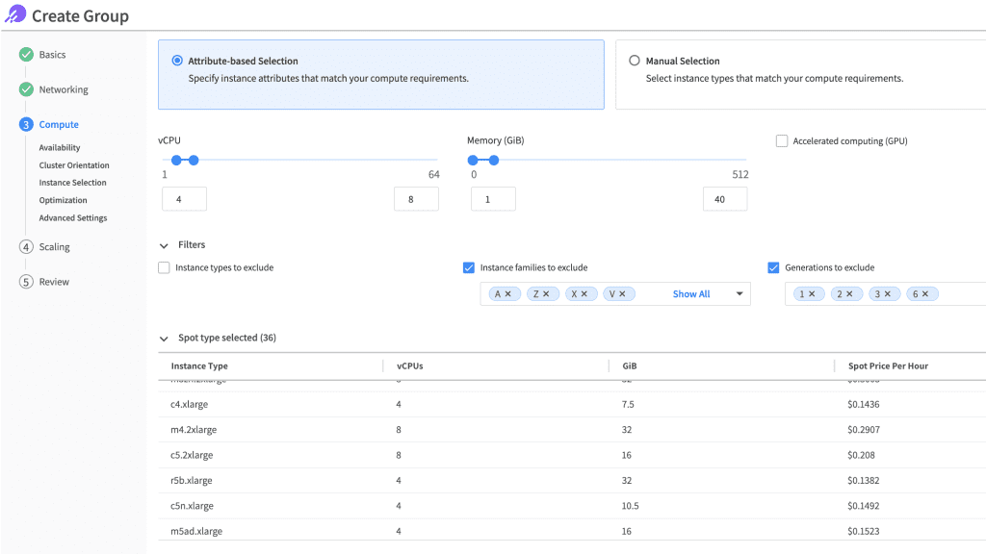Collapse the Filters section
986x554 pixels.
coord(165,244)
